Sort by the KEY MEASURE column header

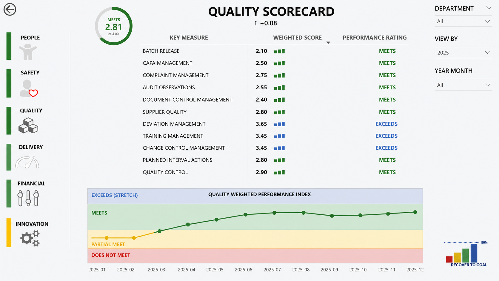tap(189, 38)
